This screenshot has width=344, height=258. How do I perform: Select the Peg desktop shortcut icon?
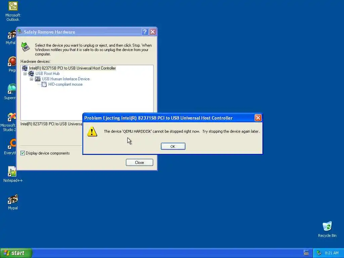pyautogui.click(x=12, y=64)
